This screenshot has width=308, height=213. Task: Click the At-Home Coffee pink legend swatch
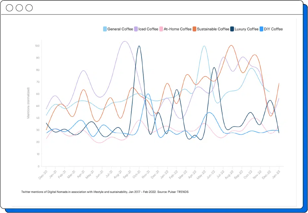point(161,29)
